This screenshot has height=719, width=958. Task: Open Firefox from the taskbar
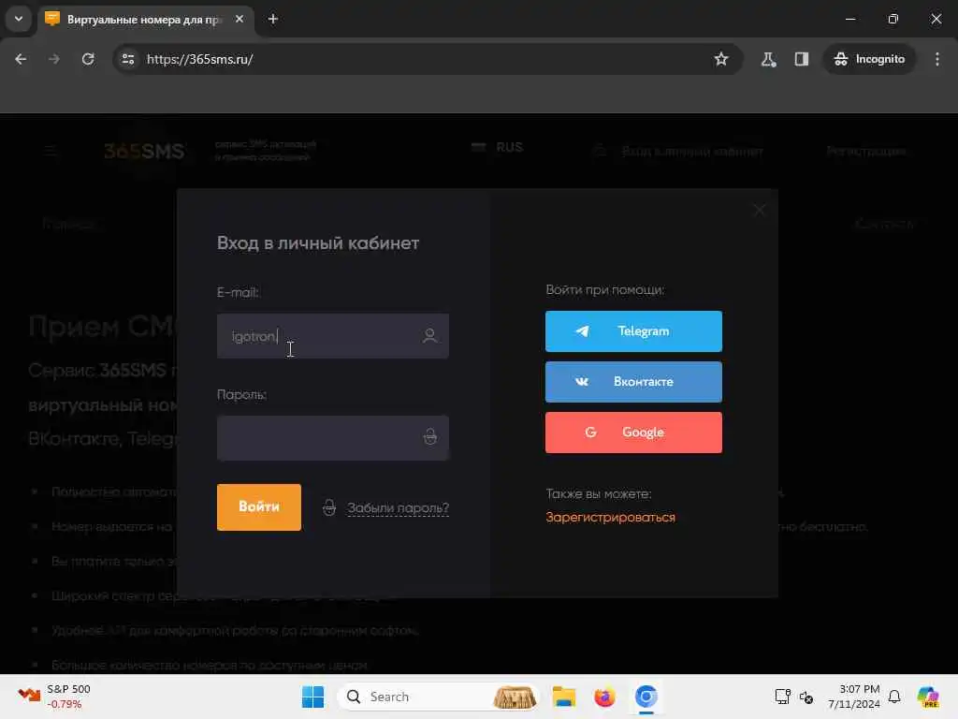(x=604, y=697)
